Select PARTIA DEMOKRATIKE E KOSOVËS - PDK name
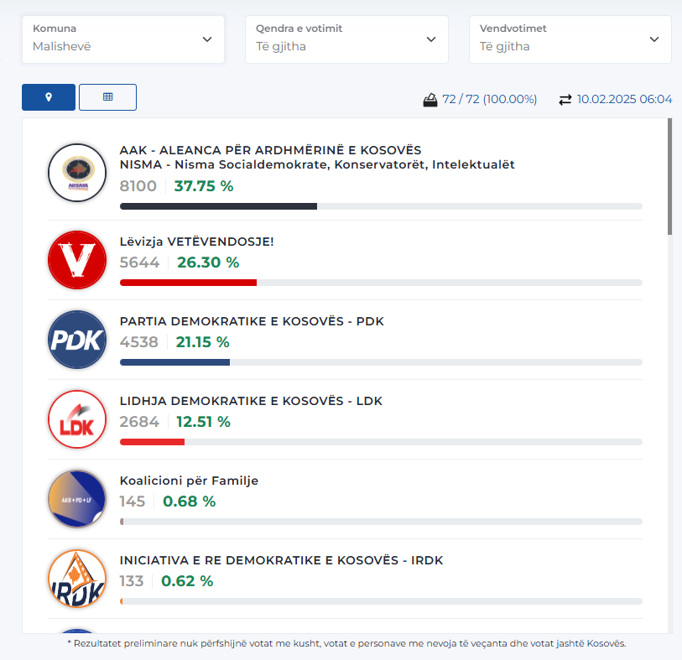This screenshot has width=682, height=660. 252,321
